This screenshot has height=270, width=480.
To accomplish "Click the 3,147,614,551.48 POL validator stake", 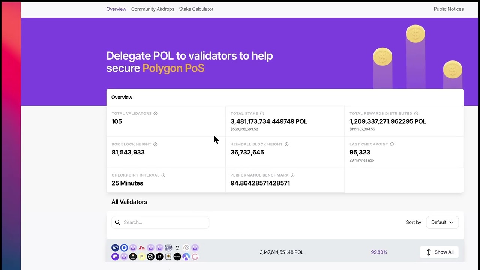I will [x=282, y=252].
